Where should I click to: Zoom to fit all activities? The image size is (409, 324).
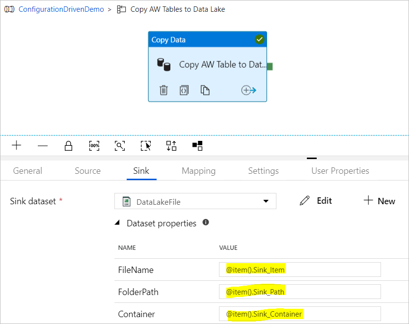tap(120, 146)
